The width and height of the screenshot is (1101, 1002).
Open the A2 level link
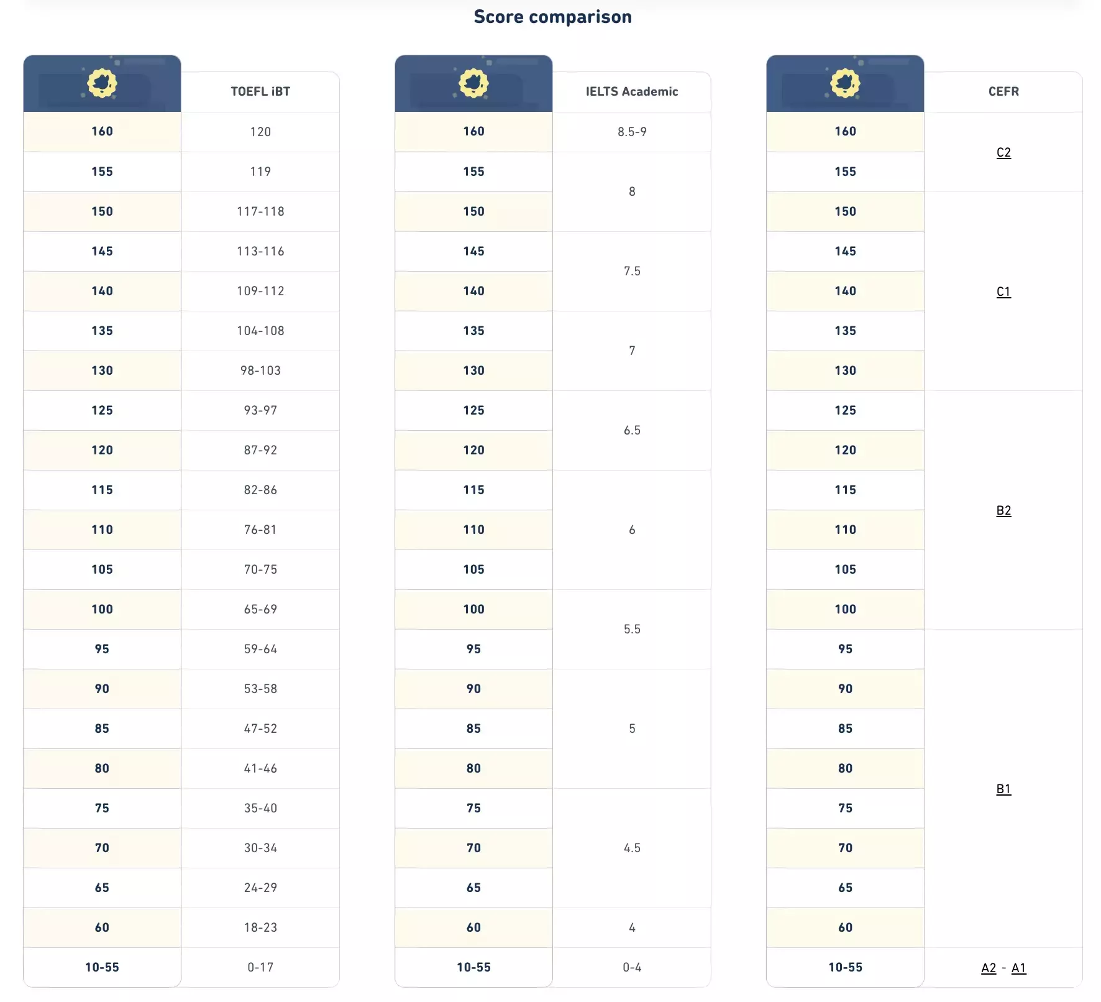pos(989,968)
